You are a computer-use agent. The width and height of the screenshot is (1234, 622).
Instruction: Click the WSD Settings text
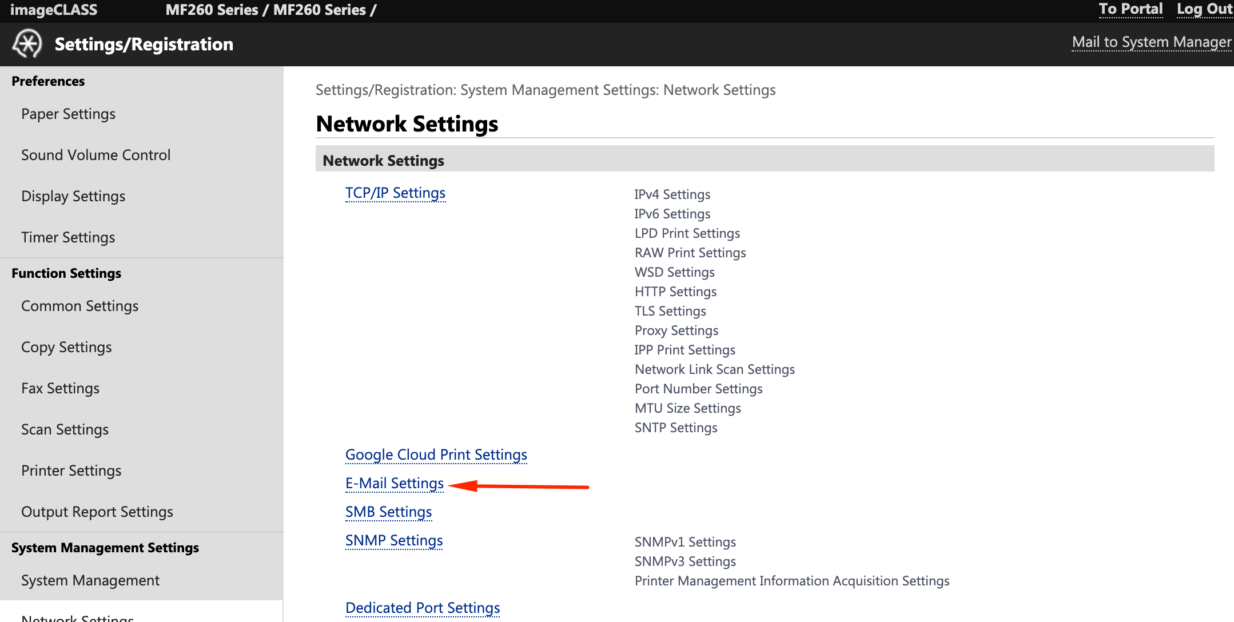tap(674, 272)
